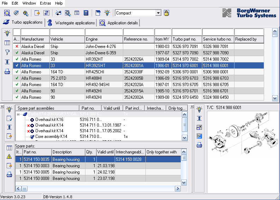The width and height of the screenshot is (280, 200).
Task: Click the warning triangle icon beside spare parts
Action: (9, 157)
